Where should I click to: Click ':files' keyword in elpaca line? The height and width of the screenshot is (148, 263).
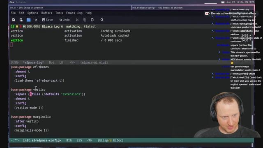pyautogui.click(x=35, y=94)
